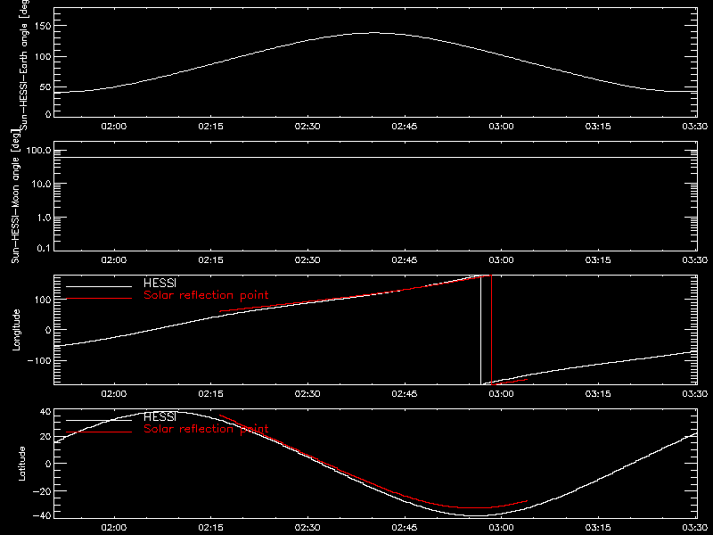The image size is (713, 535).
Task: Select Solar reflection point legend in Longitude plot
Action: [206, 295]
